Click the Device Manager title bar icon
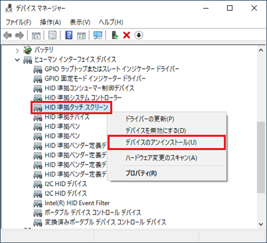 [9, 8]
